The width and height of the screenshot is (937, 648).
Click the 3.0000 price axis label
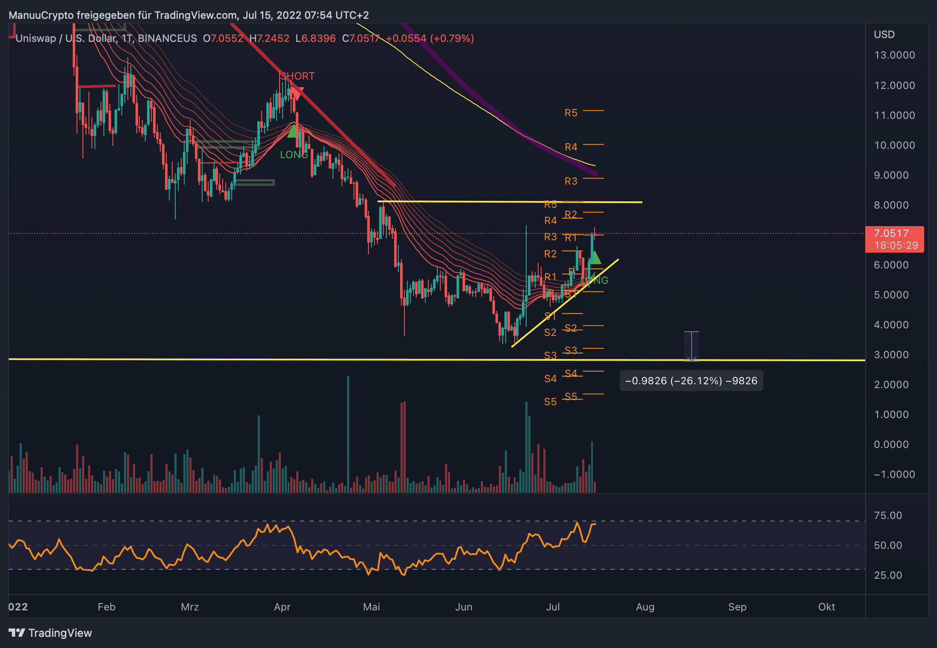pos(891,355)
